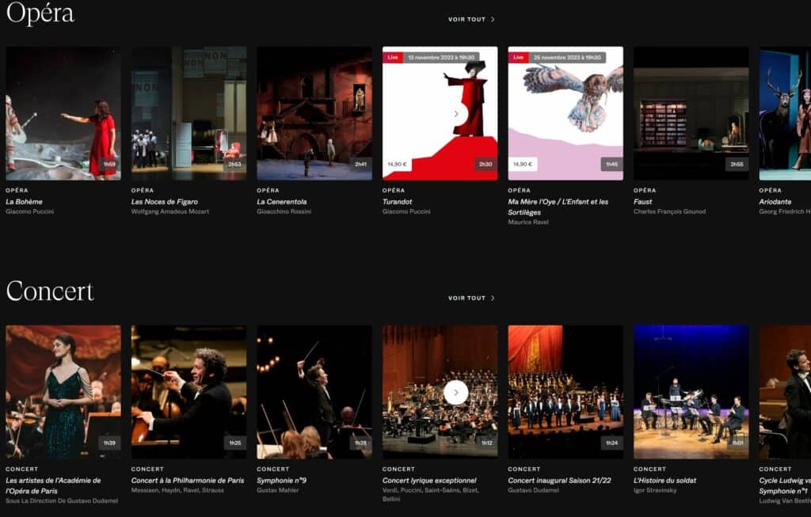Image resolution: width=811 pixels, height=517 pixels.
Task: Open L'Histoire du soldat thumbnail
Action: pos(691,392)
